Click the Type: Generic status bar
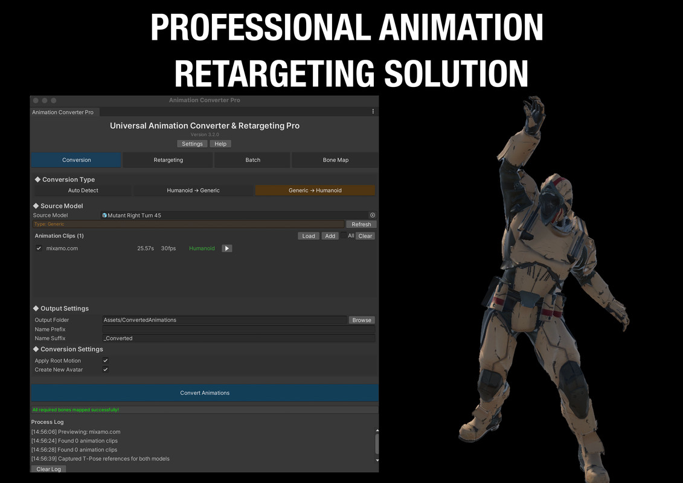Image resolution: width=683 pixels, height=483 pixels. click(188, 225)
